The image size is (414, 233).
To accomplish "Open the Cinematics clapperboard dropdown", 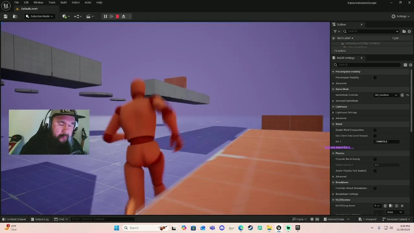I will [90, 16].
